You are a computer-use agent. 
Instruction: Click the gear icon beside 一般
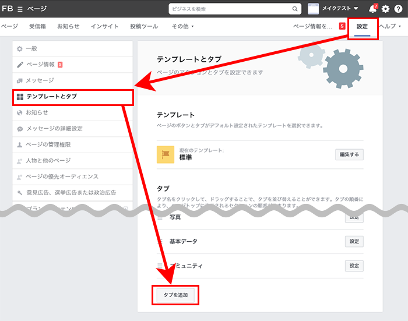(x=19, y=48)
